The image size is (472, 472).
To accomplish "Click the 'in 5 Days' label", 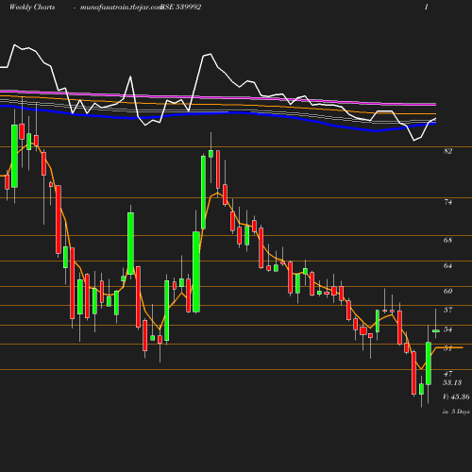I will coord(456,412).
